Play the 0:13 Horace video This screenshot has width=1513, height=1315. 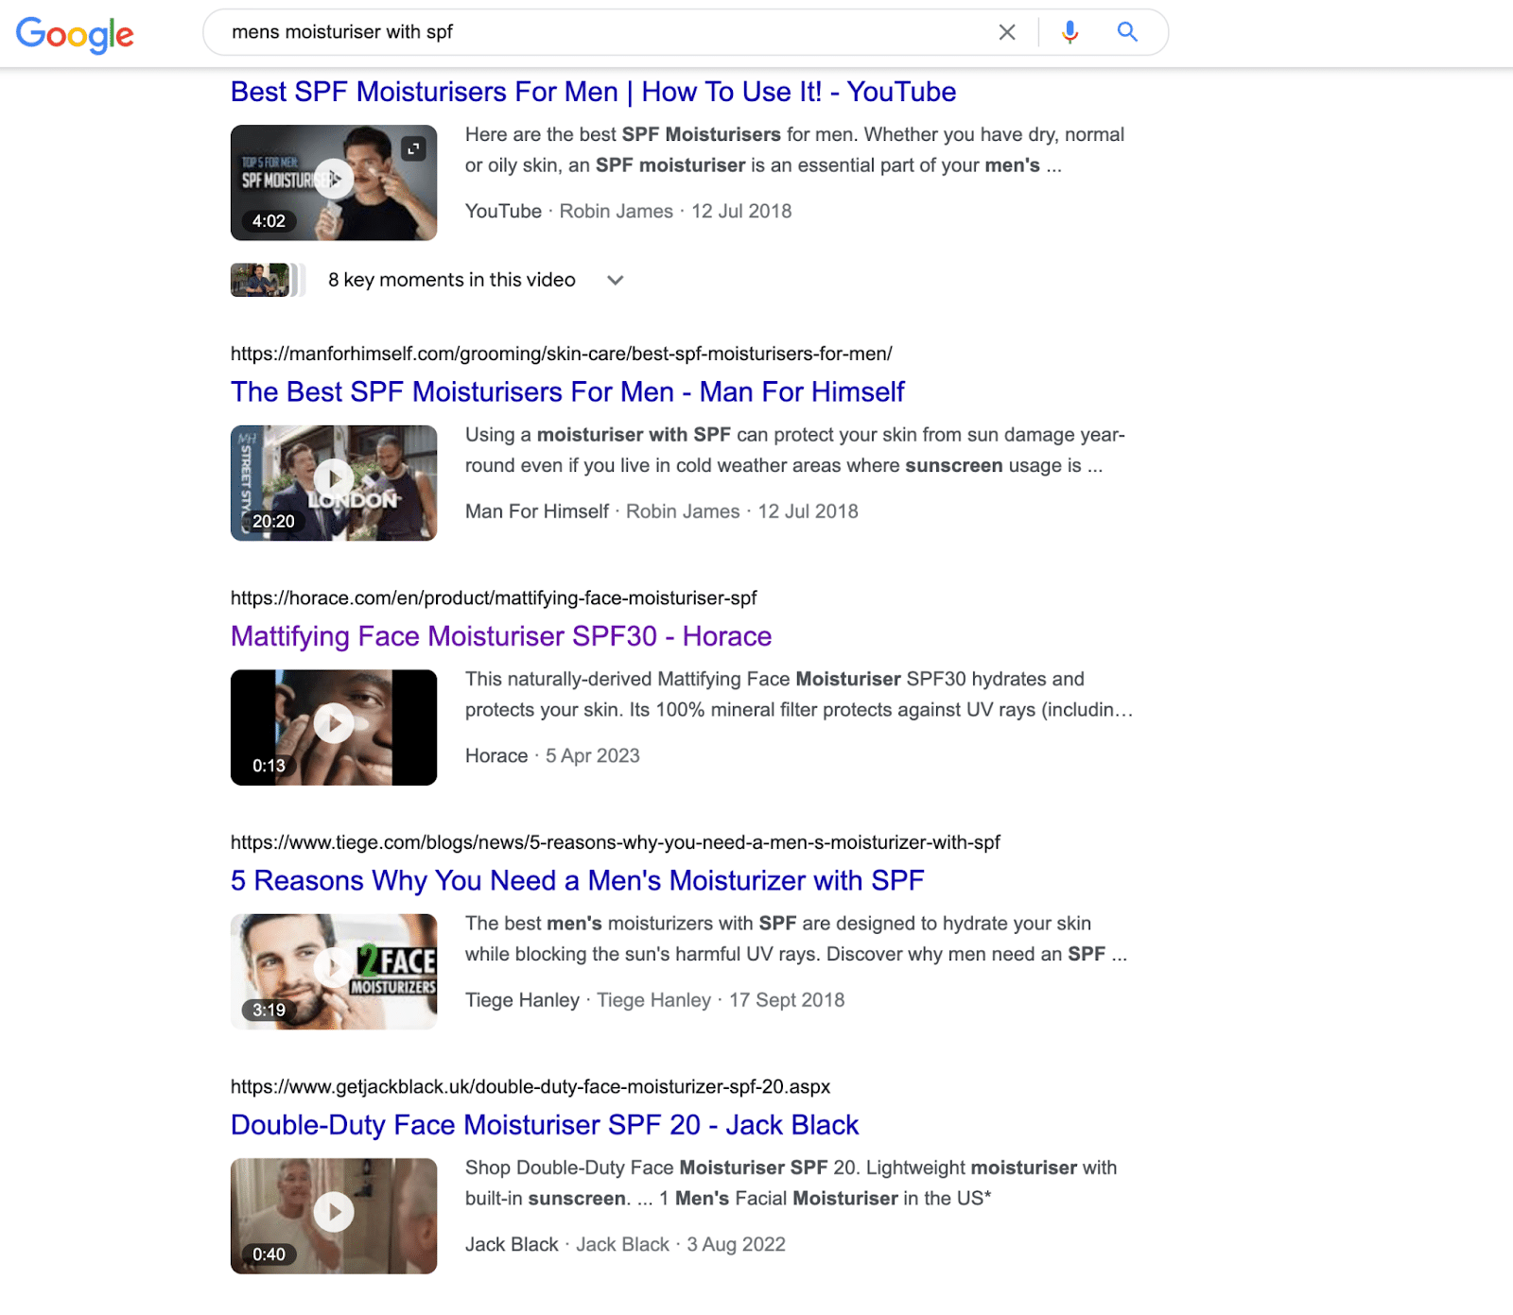[x=333, y=724]
